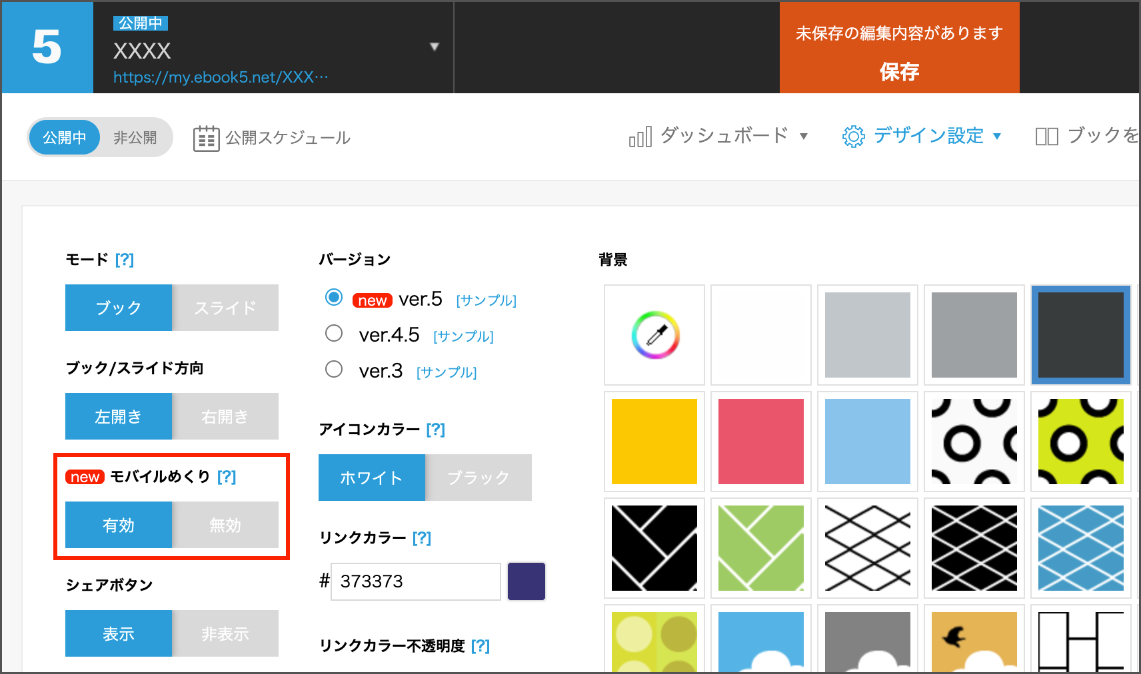Open the 公開スケジュール calendar icon
Image resolution: width=1141 pixels, height=674 pixels.
pos(206,138)
